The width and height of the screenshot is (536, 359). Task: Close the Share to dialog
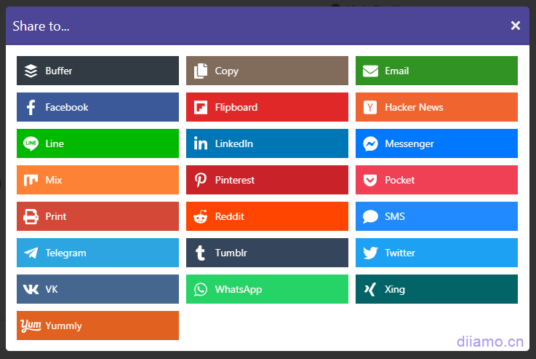point(516,25)
